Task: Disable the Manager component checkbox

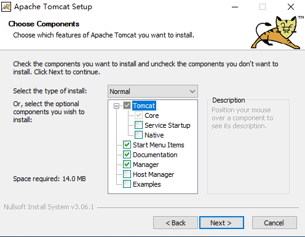Action: pos(127,165)
